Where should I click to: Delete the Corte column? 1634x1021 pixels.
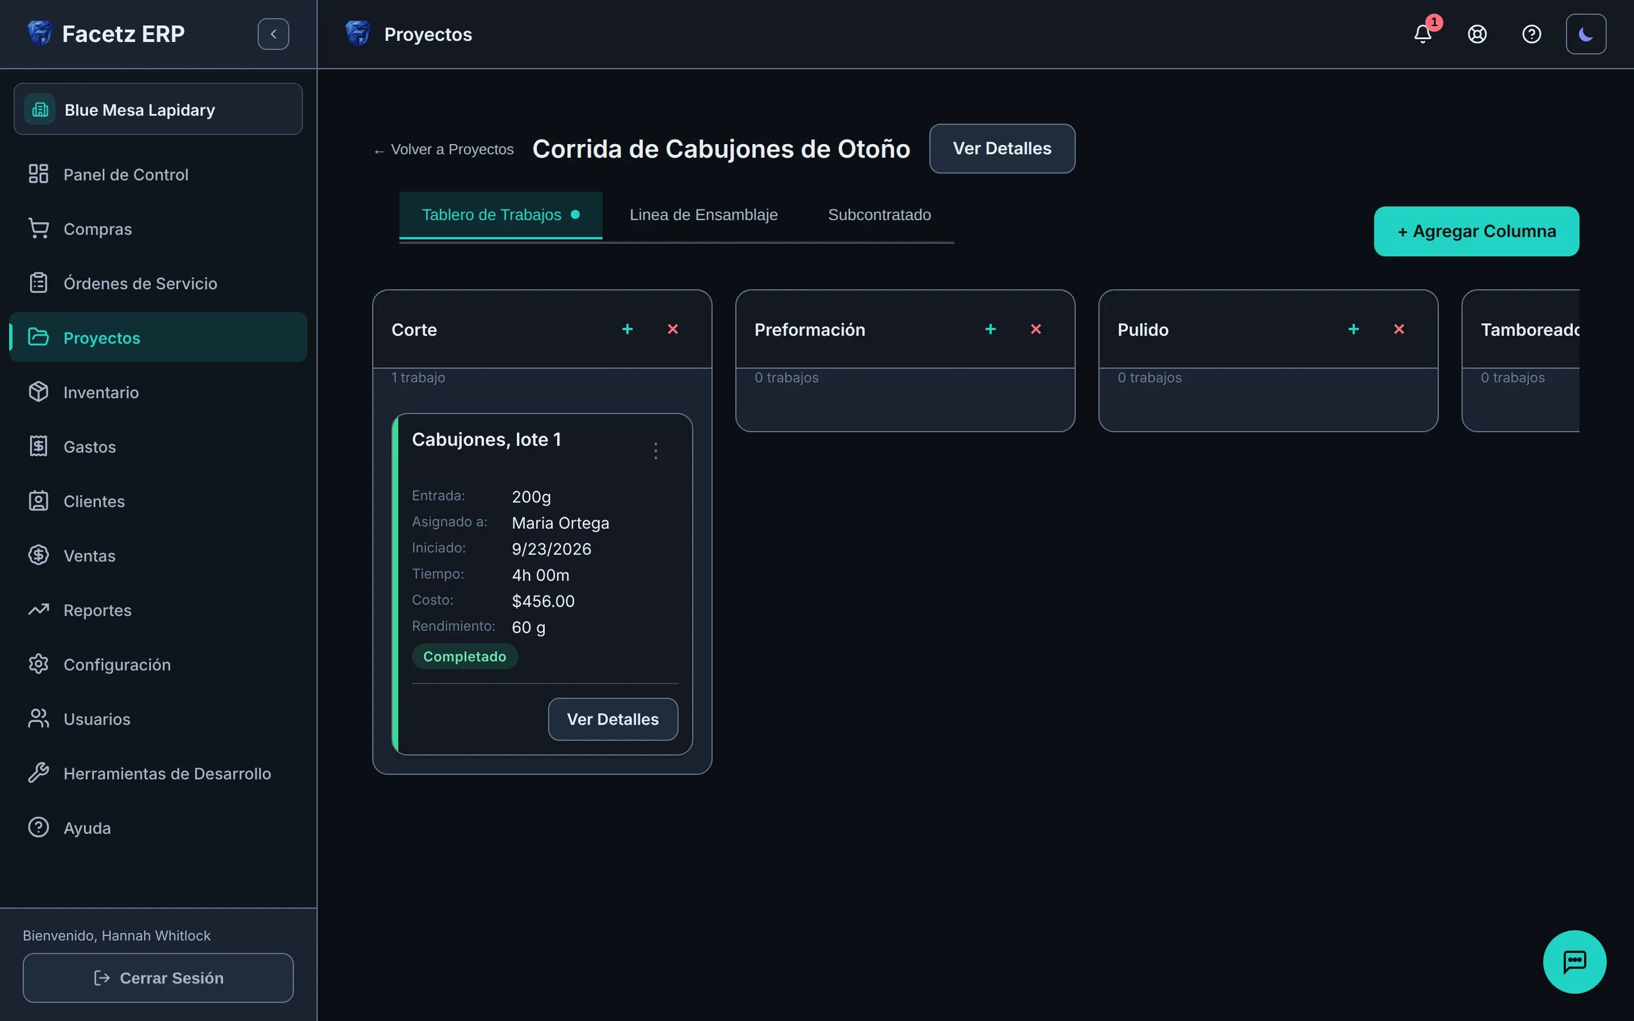pos(672,329)
